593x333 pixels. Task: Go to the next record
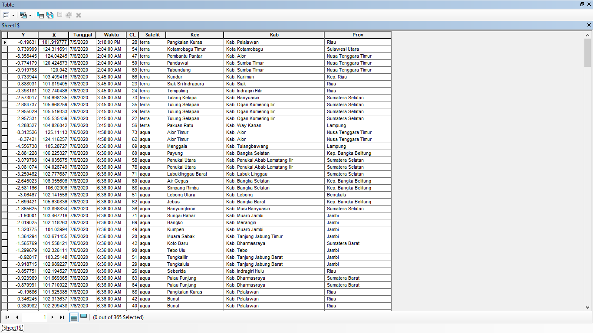coord(53,317)
